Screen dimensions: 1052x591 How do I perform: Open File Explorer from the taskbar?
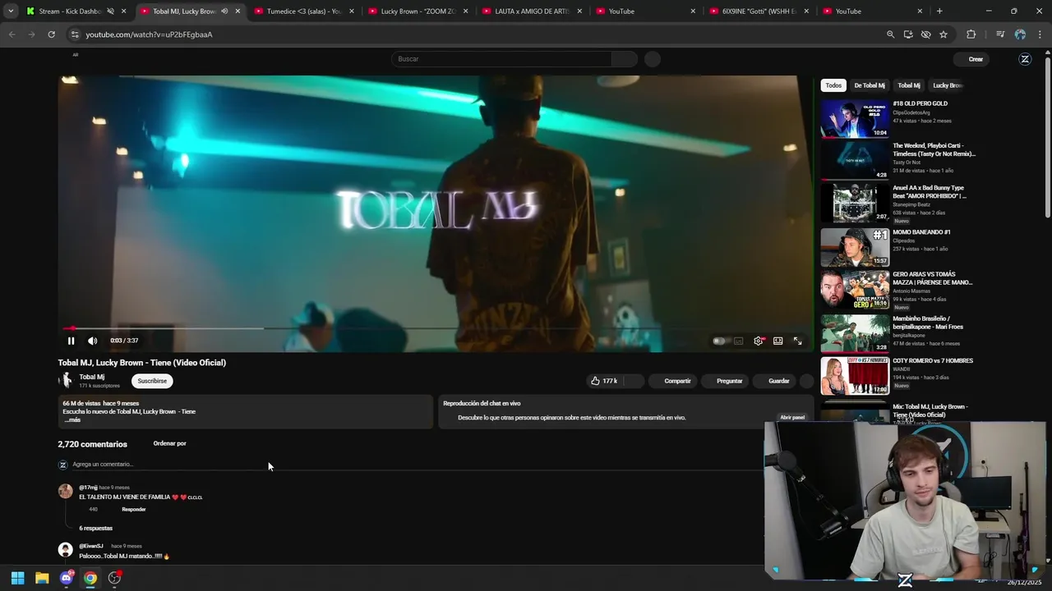tap(42, 578)
